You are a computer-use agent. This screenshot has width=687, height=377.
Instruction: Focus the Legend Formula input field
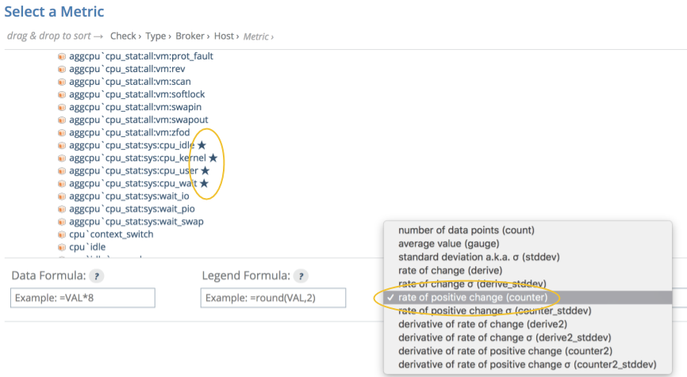coord(273,298)
